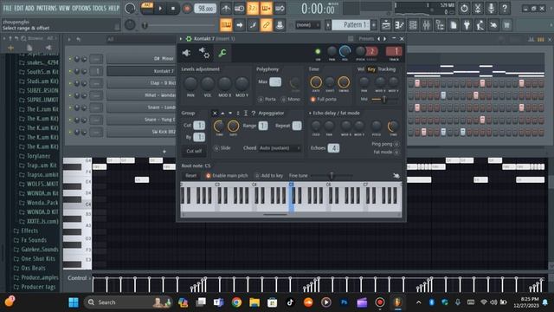Screen dimensions: 554x312
Task: Set arpeggiator direction up arrow
Action: coord(222,114)
